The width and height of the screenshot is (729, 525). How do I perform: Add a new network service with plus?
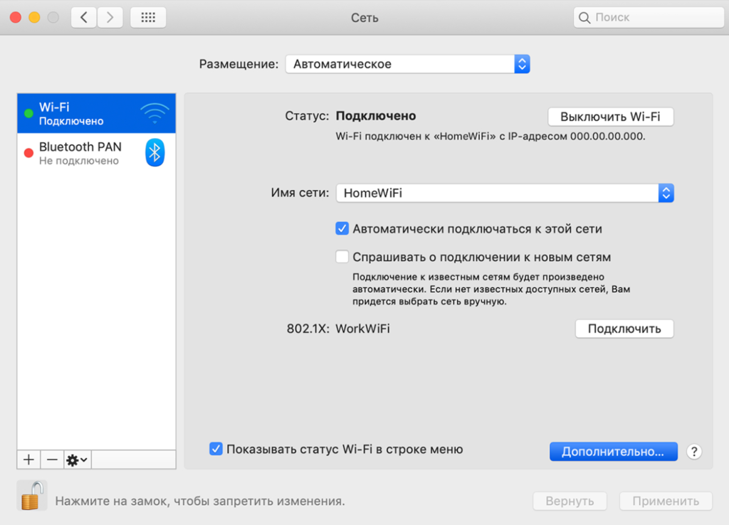click(x=28, y=460)
